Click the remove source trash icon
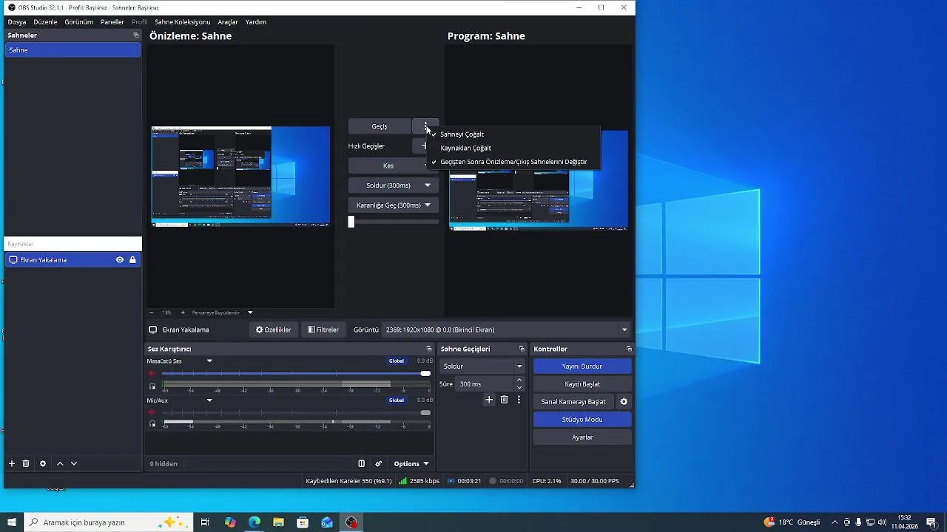The width and height of the screenshot is (947, 532). tap(26, 464)
